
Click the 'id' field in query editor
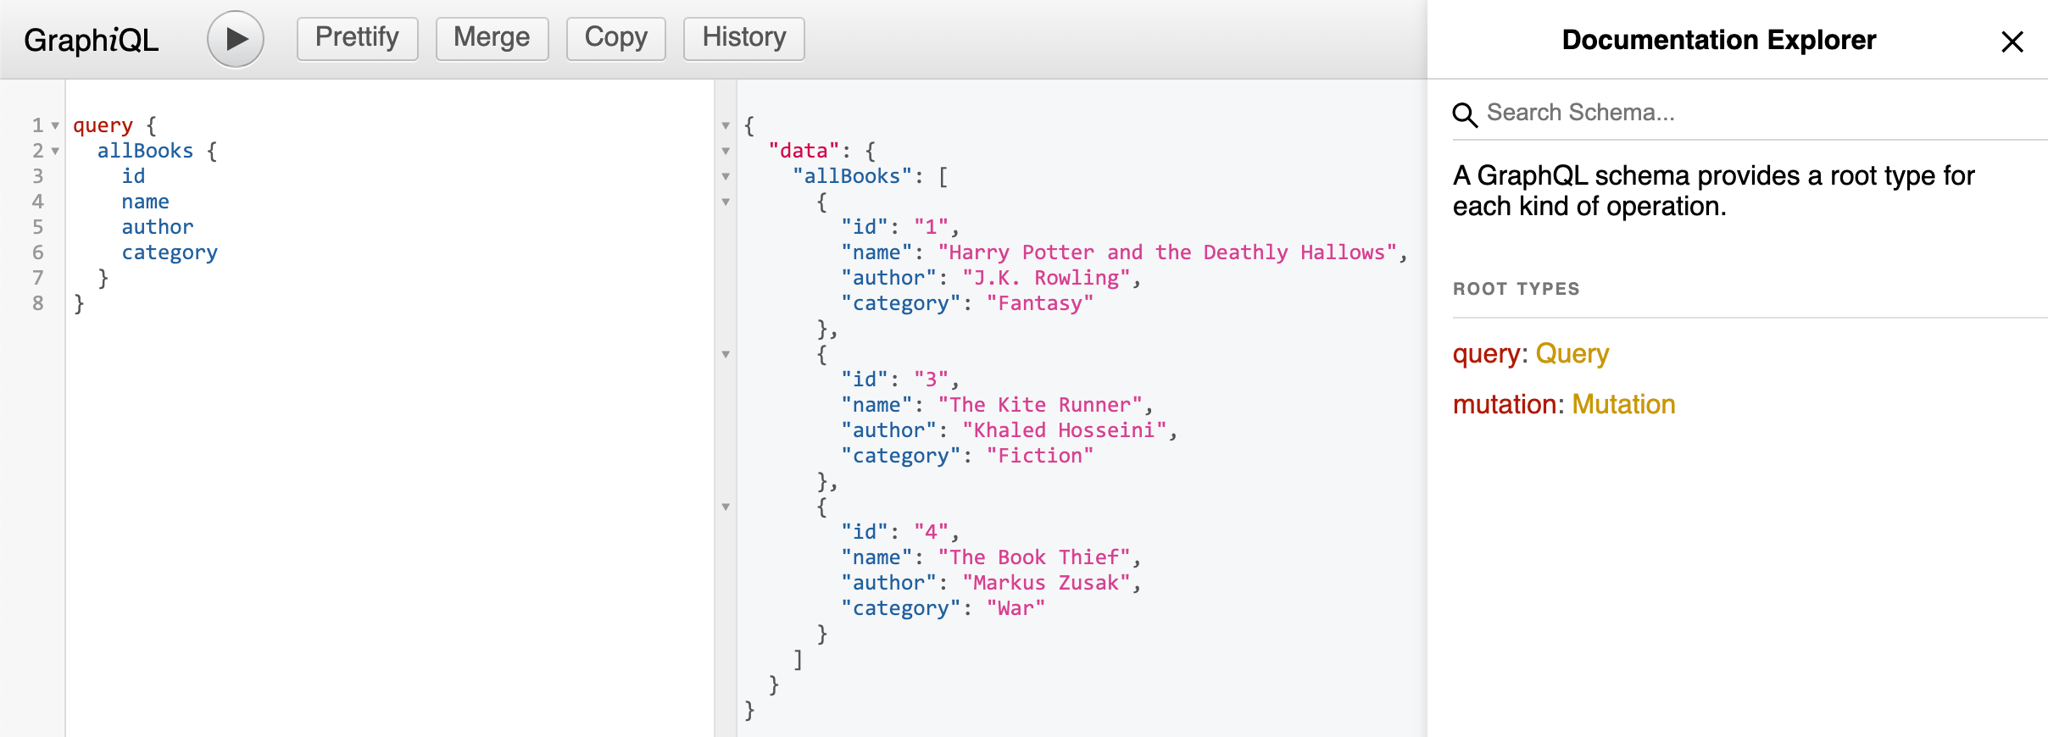(133, 176)
